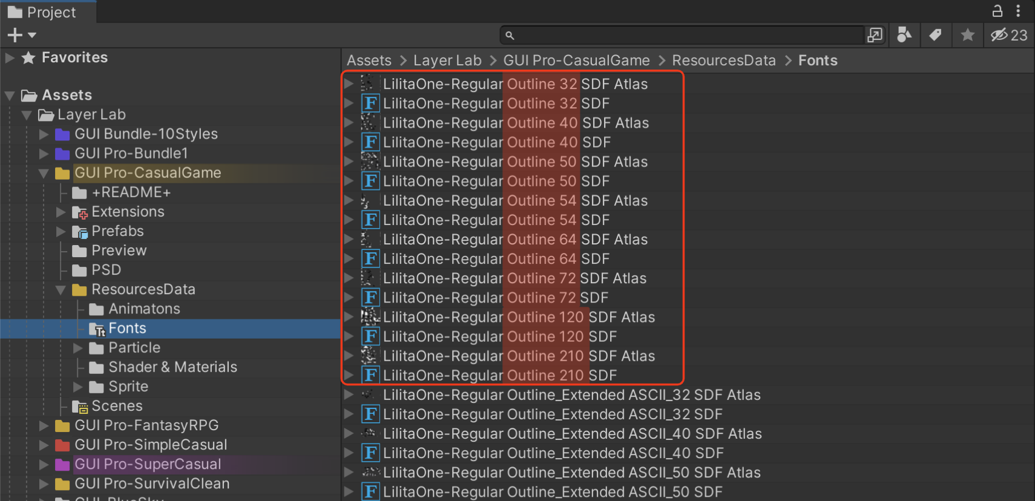Go to Layer Lab in breadcrumb

[x=447, y=61]
